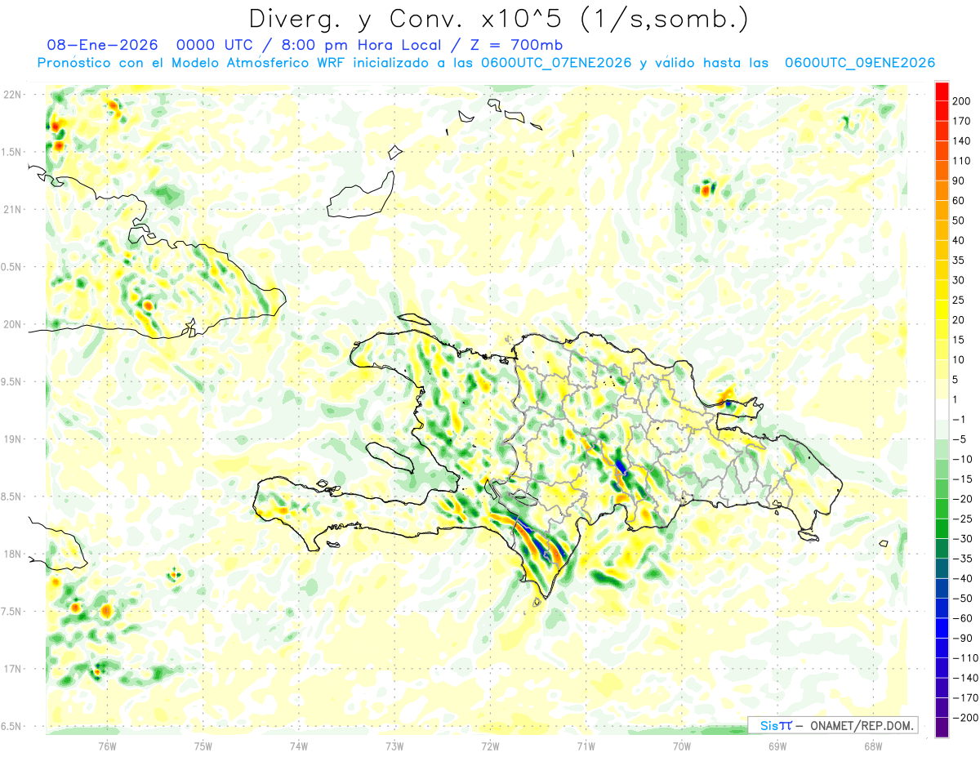Click the top red swatch of the color legend
Image resolution: width=980 pixels, height=757 pixels.
pos(942,91)
